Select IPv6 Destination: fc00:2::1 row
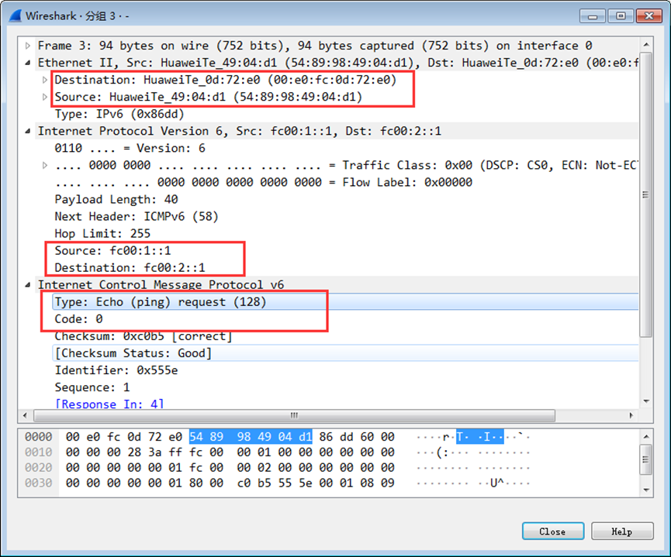671x557 pixels. tap(130, 267)
